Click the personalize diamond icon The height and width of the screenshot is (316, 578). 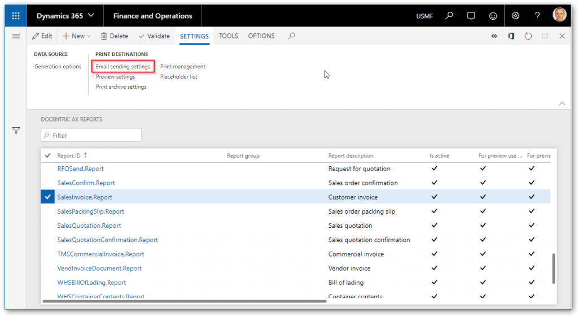click(494, 36)
